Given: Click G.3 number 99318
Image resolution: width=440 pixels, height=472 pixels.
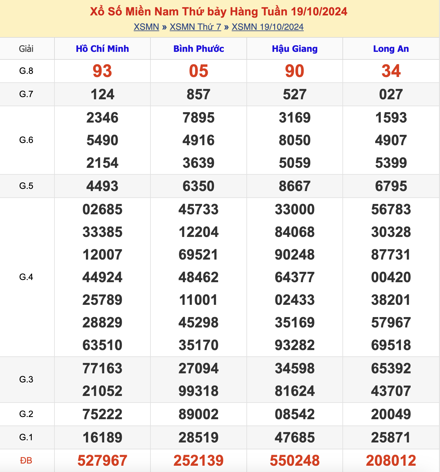Looking at the screenshot, I should (199, 391).
